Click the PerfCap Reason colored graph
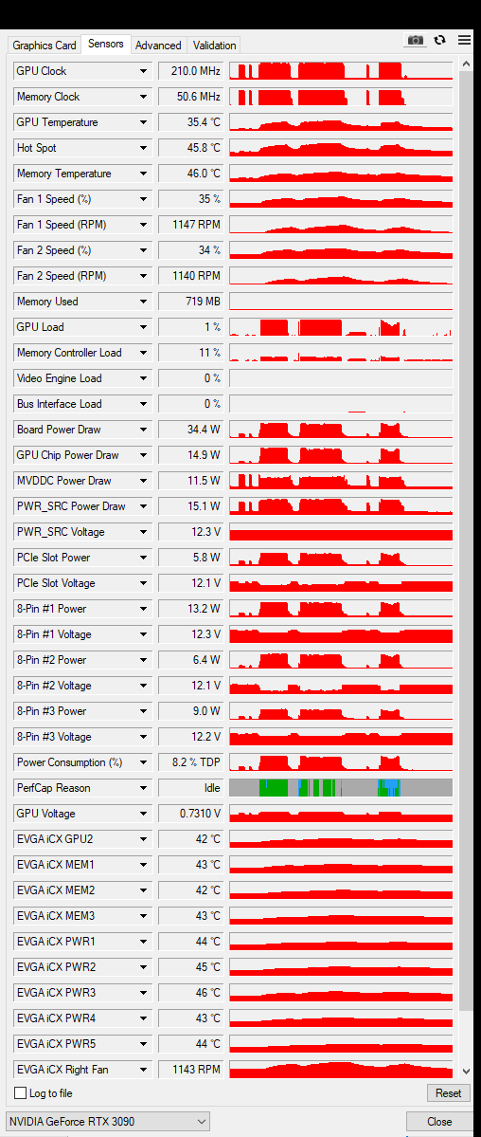Image resolution: width=481 pixels, height=1137 pixels. [x=341, y=788]
